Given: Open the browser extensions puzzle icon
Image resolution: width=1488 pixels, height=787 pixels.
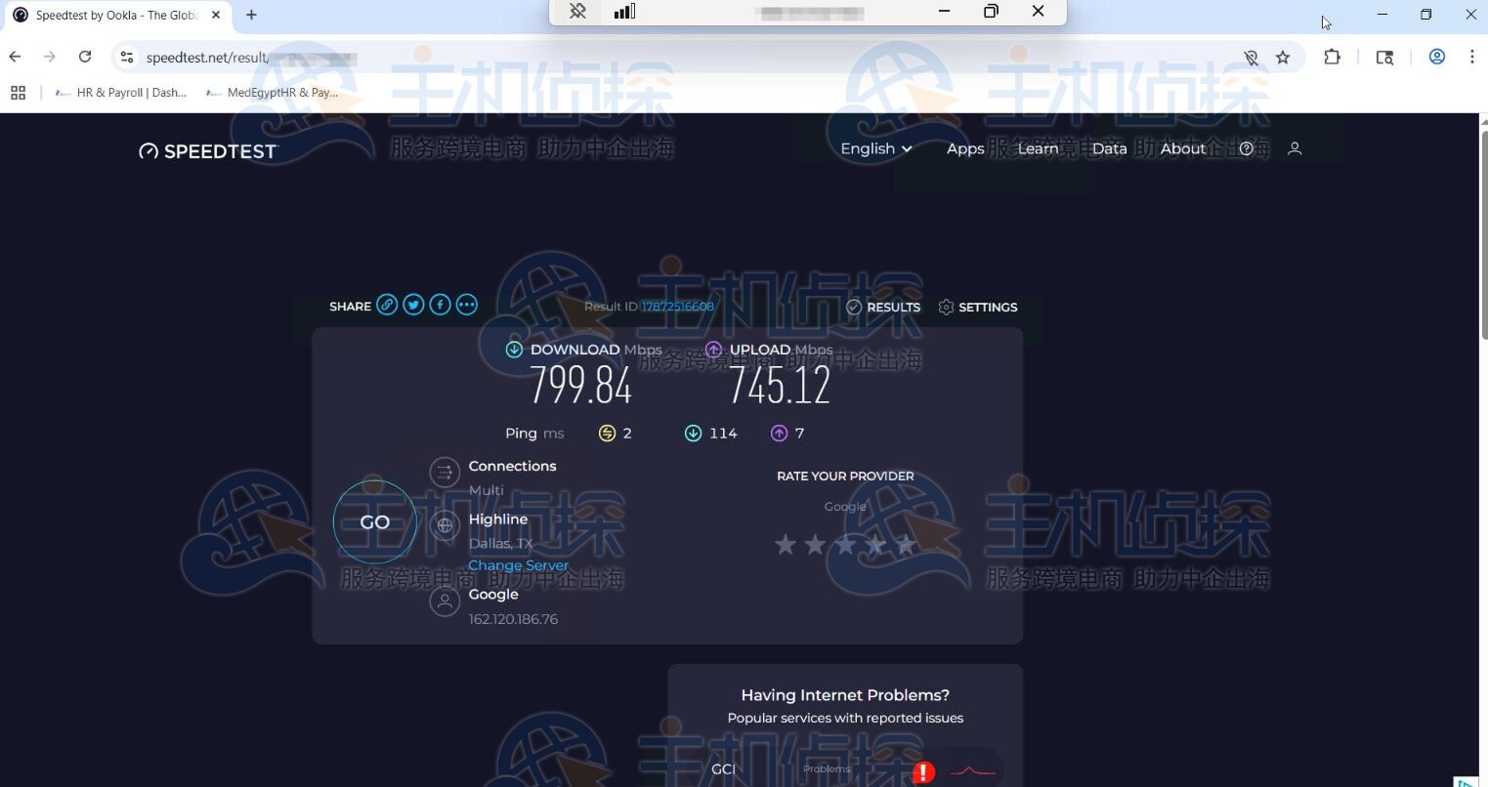Looking at the screenshot, I should coord(1332,57).
